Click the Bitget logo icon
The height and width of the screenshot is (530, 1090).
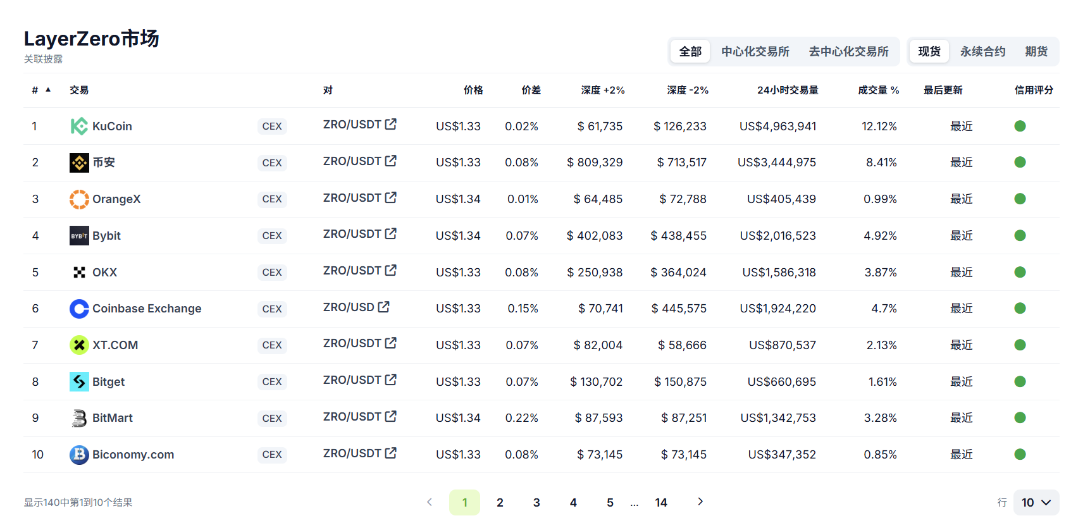pos(79,382)
